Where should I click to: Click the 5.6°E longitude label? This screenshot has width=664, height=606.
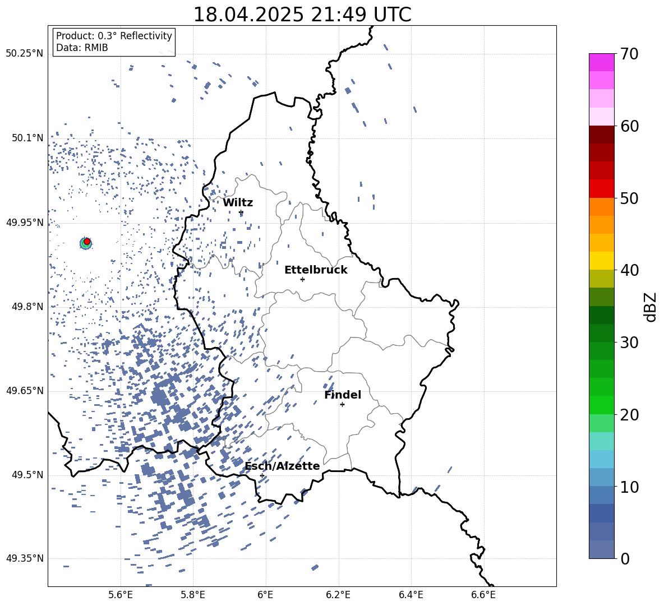(121, 595)
